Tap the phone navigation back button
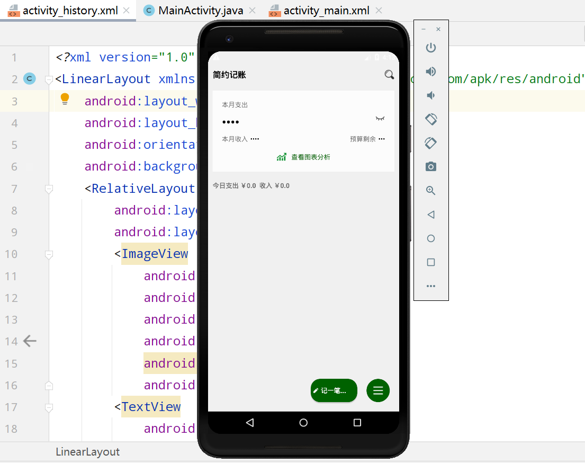The width and height of the screenshot is (585, 463). [x=250, y=422]
